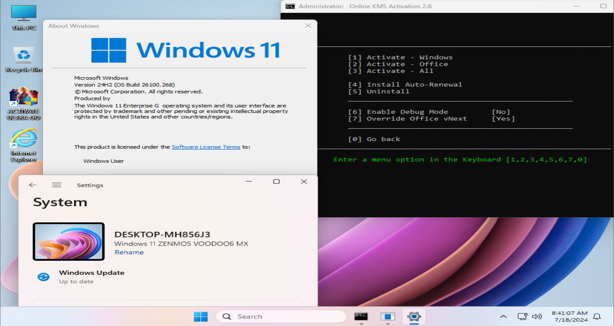The height and width of the screenshot is (326, 614).
Task: Click the 'Version 24H2 (OS Build 26100.268)' text
Action: pos(124,85)
